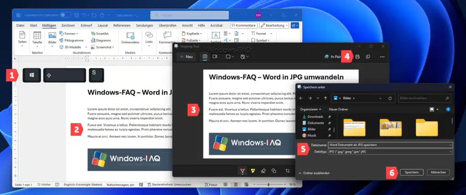466x195 pixels.
Task: Click the undo arrow in Word title bar
Action: (x=84, y=15)
